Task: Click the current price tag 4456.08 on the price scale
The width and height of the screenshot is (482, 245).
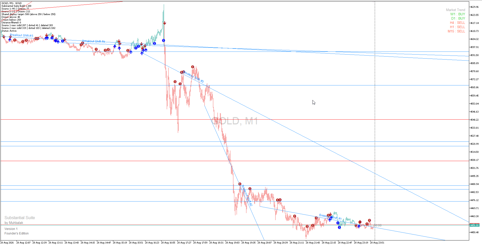Action: (x=474, y=225)
